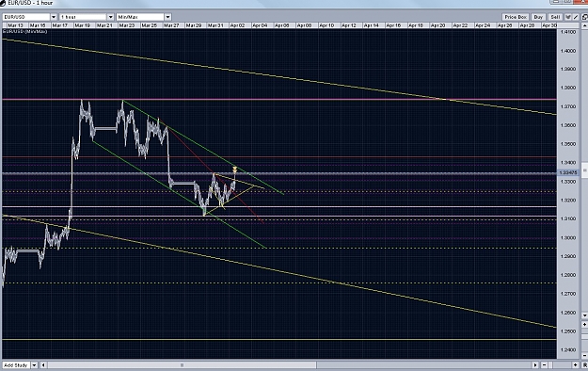588x371 pixels.
Task: Click the price scale down arrow at right
Action: [x=584, y=315]
